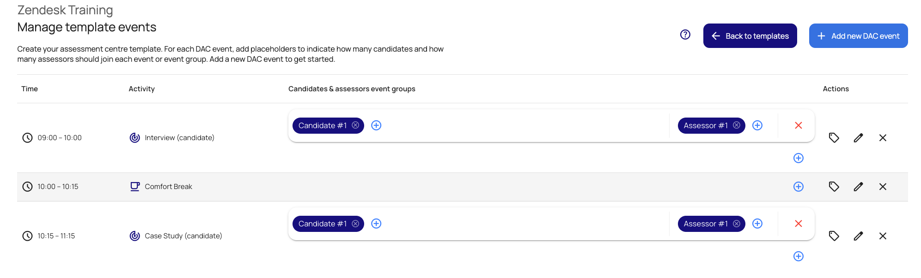Add assessor placeholder to Case Study group
The height and width of the screenshot is (278, 921).
(757, 224)
